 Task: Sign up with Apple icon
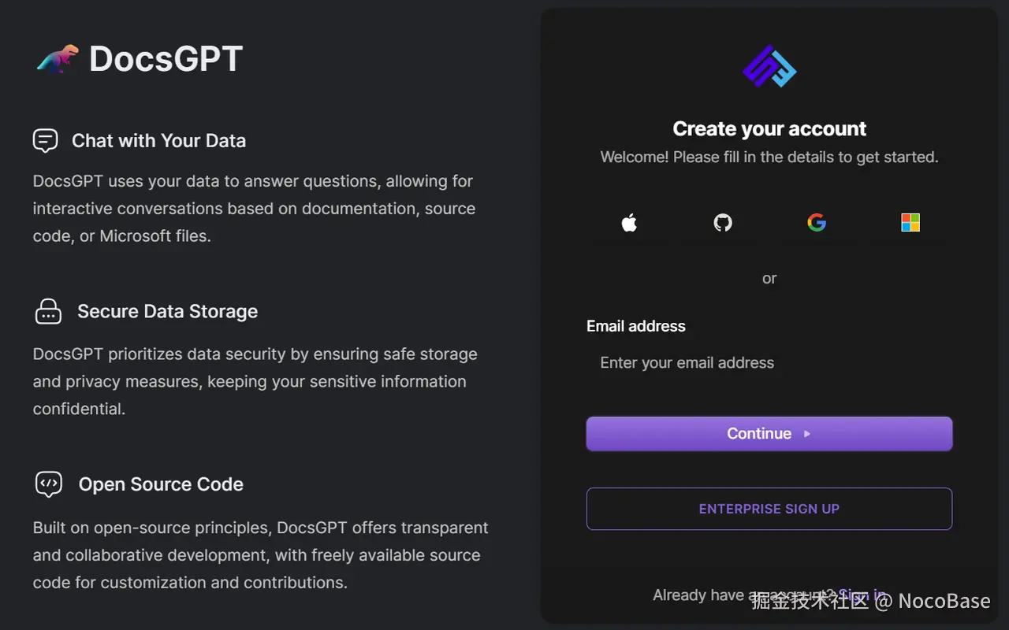(629, 223)
